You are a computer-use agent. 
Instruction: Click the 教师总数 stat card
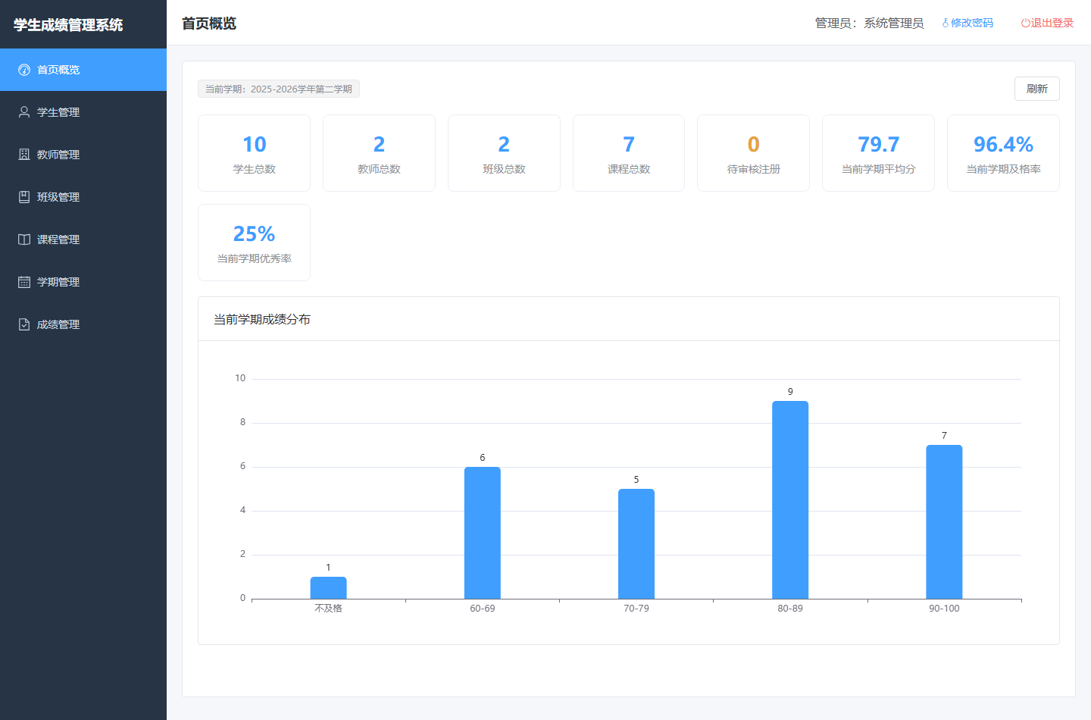click(x=379, y=153)
